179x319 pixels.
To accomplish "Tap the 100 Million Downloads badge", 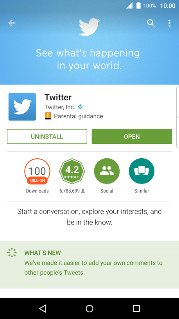I will [37, 171].
